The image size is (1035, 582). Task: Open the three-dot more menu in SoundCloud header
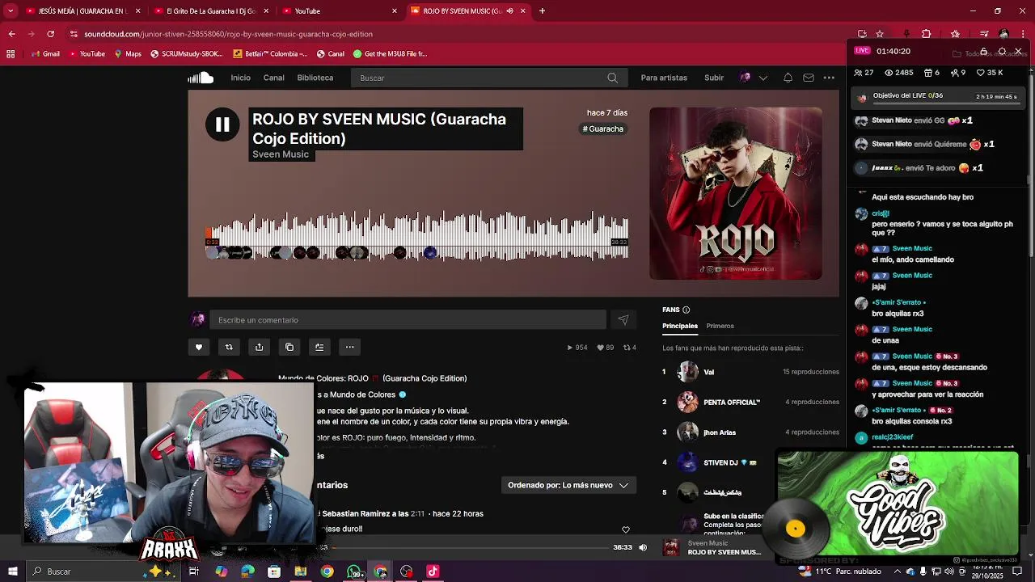pyautogui.click(x=829, y=78)
